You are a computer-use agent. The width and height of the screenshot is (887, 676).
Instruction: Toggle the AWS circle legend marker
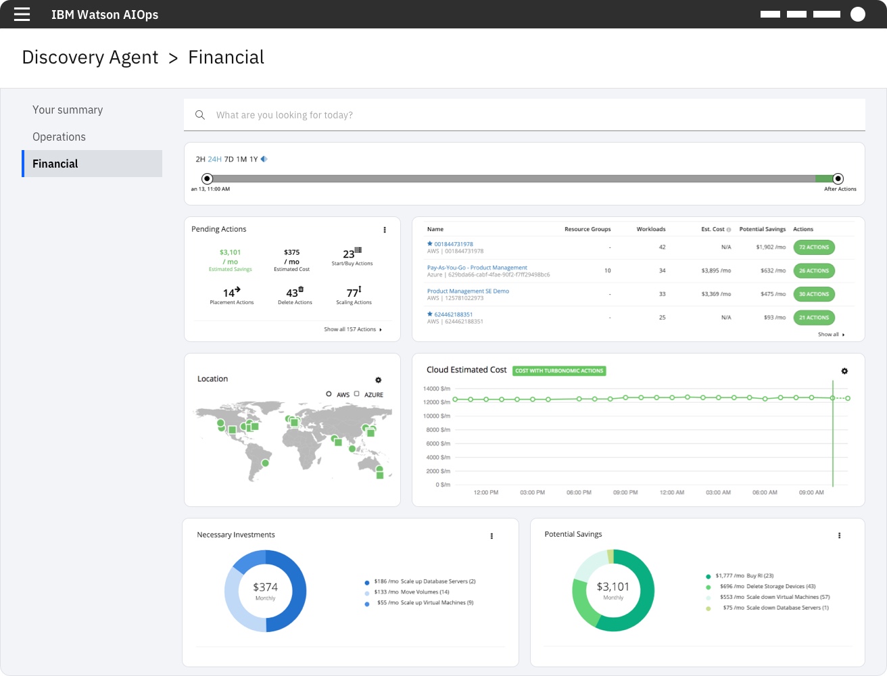[329, 394]
